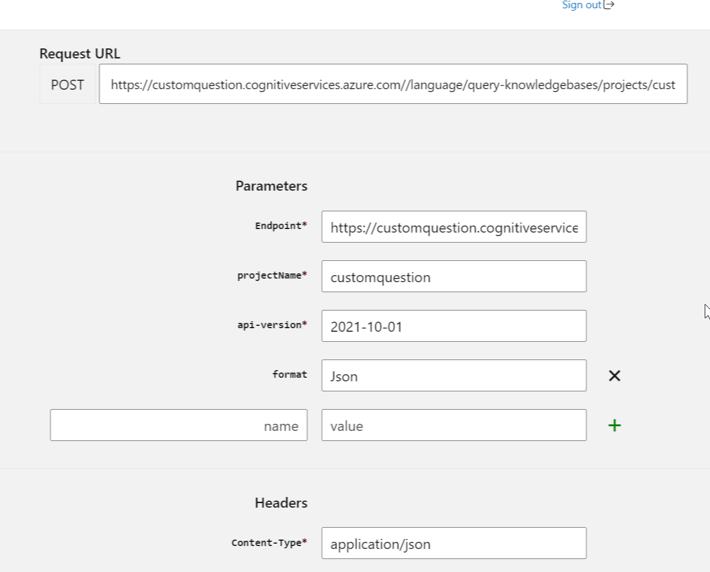
Task: Click the Request URL heading
Action: point(80,54)
